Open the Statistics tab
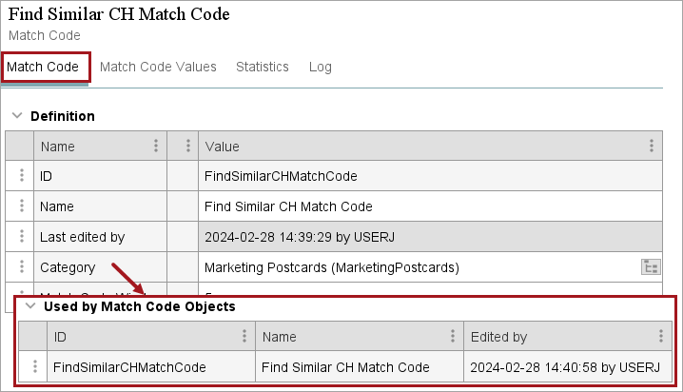 click(263, 67)
